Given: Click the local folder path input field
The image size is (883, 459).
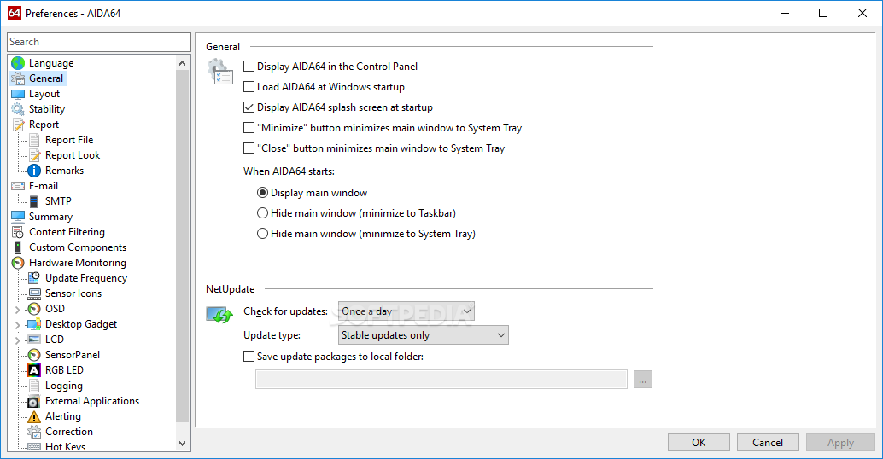Looking at the screenshot, I should point(441,380).
